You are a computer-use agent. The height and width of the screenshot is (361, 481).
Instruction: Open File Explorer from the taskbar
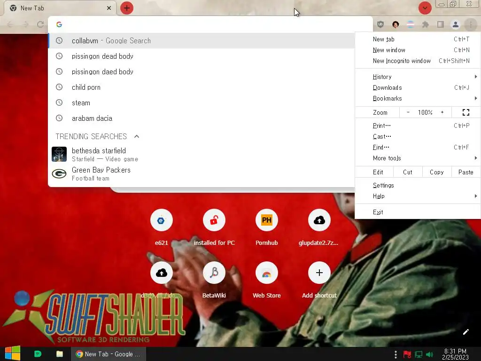[60, 354]
